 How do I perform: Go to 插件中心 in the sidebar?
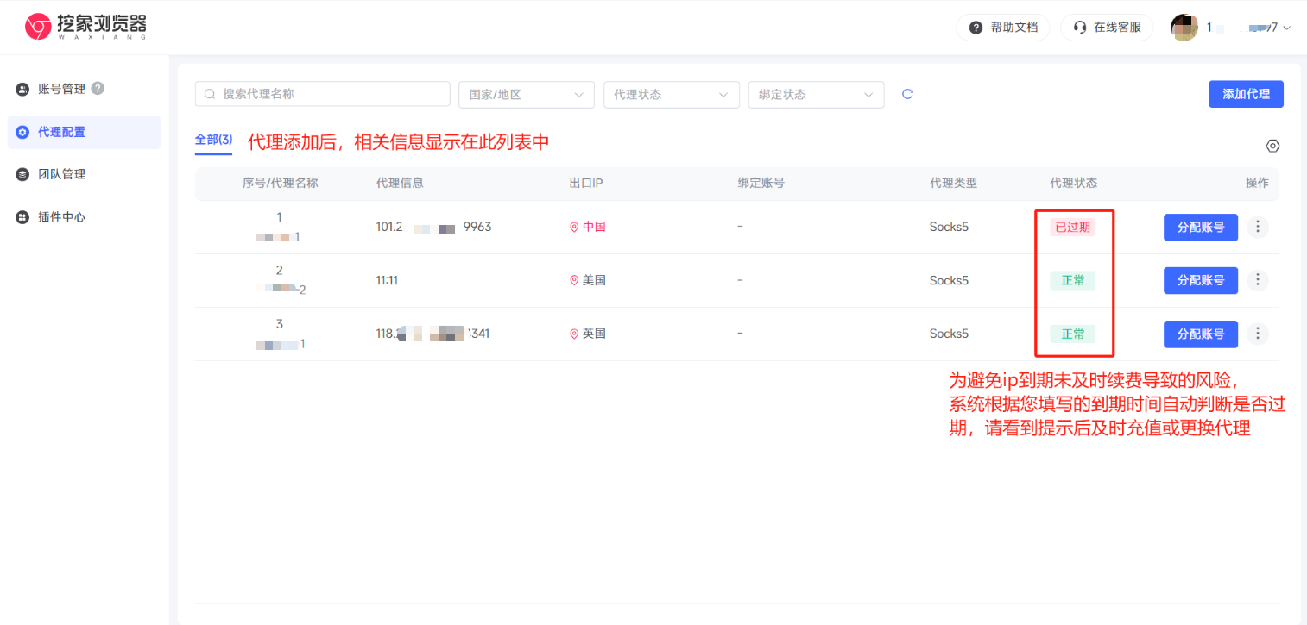pyautogui.click(x=61, y=217)
